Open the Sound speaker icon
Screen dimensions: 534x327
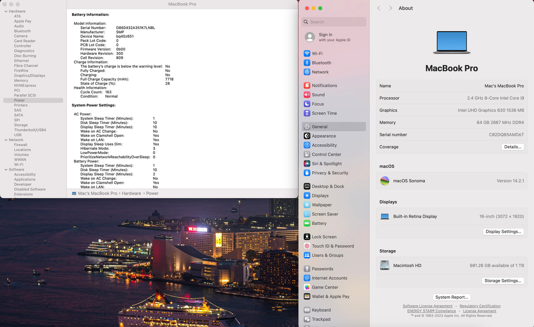click(307, 95)
